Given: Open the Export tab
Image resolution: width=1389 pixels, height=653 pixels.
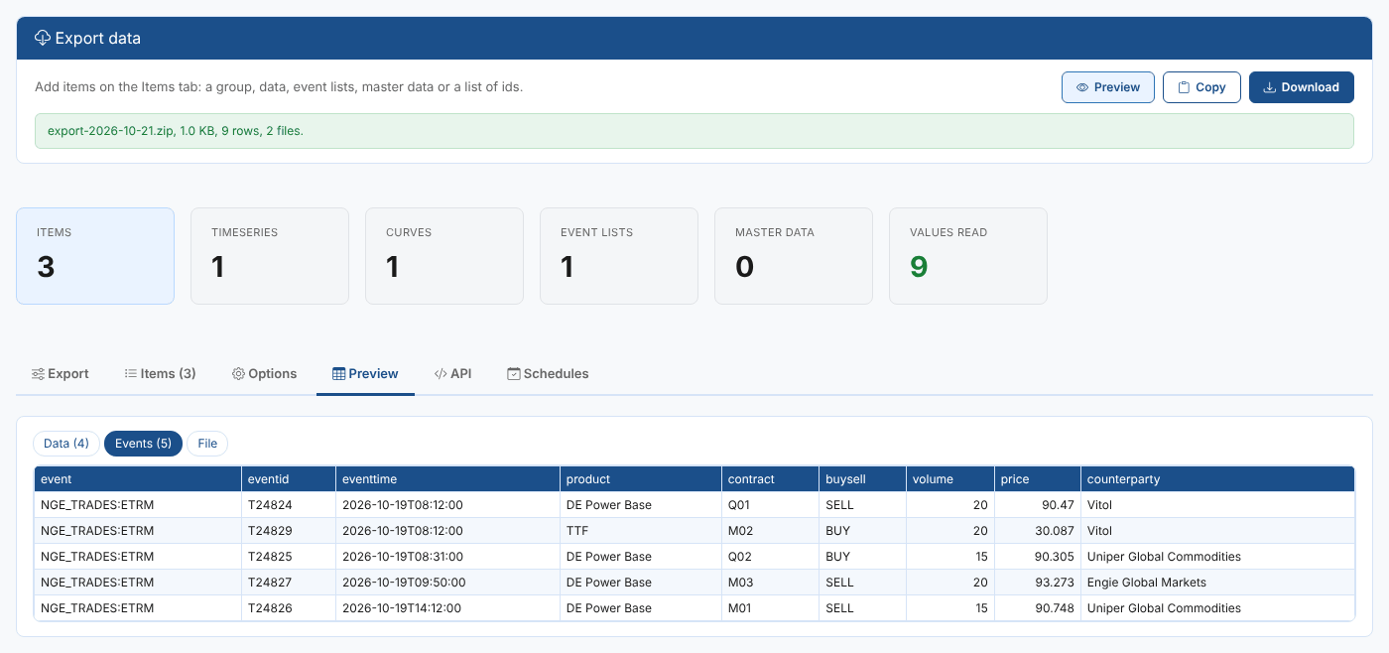Looking at the screenshot, I should coord(61,374).
